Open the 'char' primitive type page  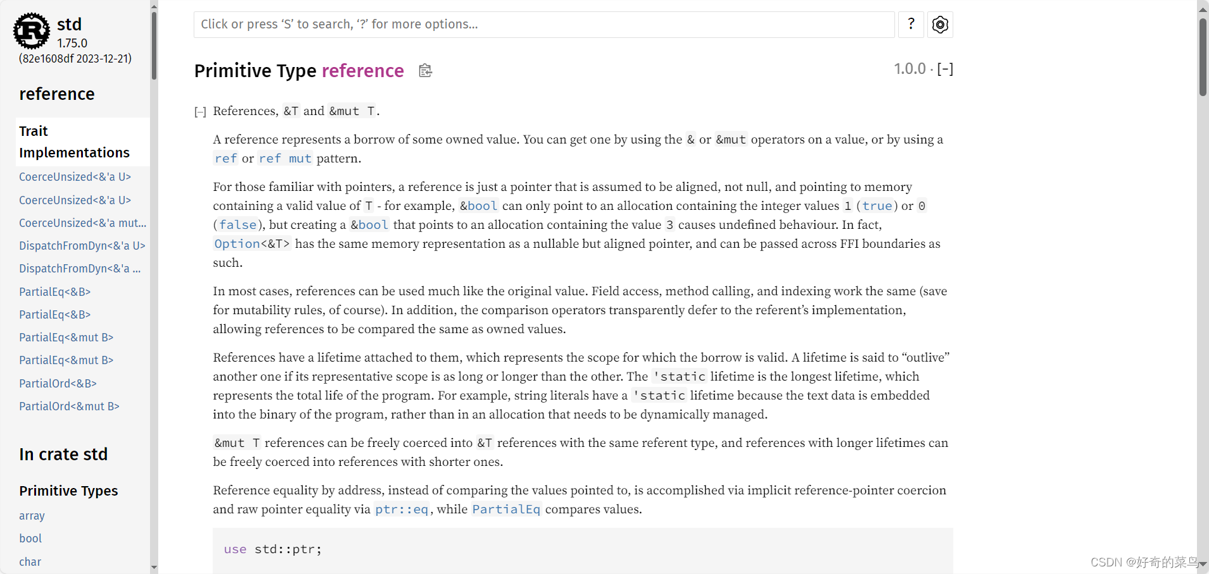pyautogui.click(x=30, y=561)
